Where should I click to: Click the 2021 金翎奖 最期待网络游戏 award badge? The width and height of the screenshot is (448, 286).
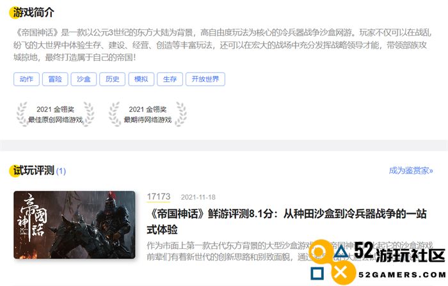coord(147,114)
